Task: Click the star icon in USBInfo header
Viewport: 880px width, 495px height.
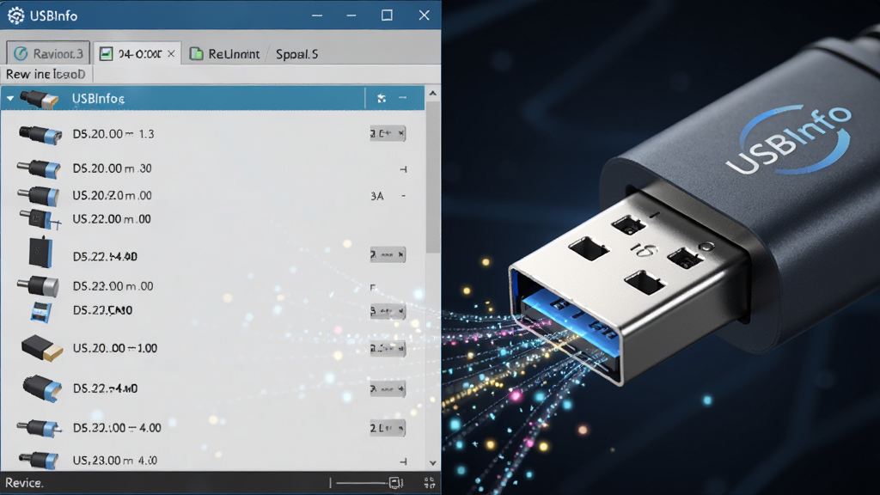Action: 382,98
